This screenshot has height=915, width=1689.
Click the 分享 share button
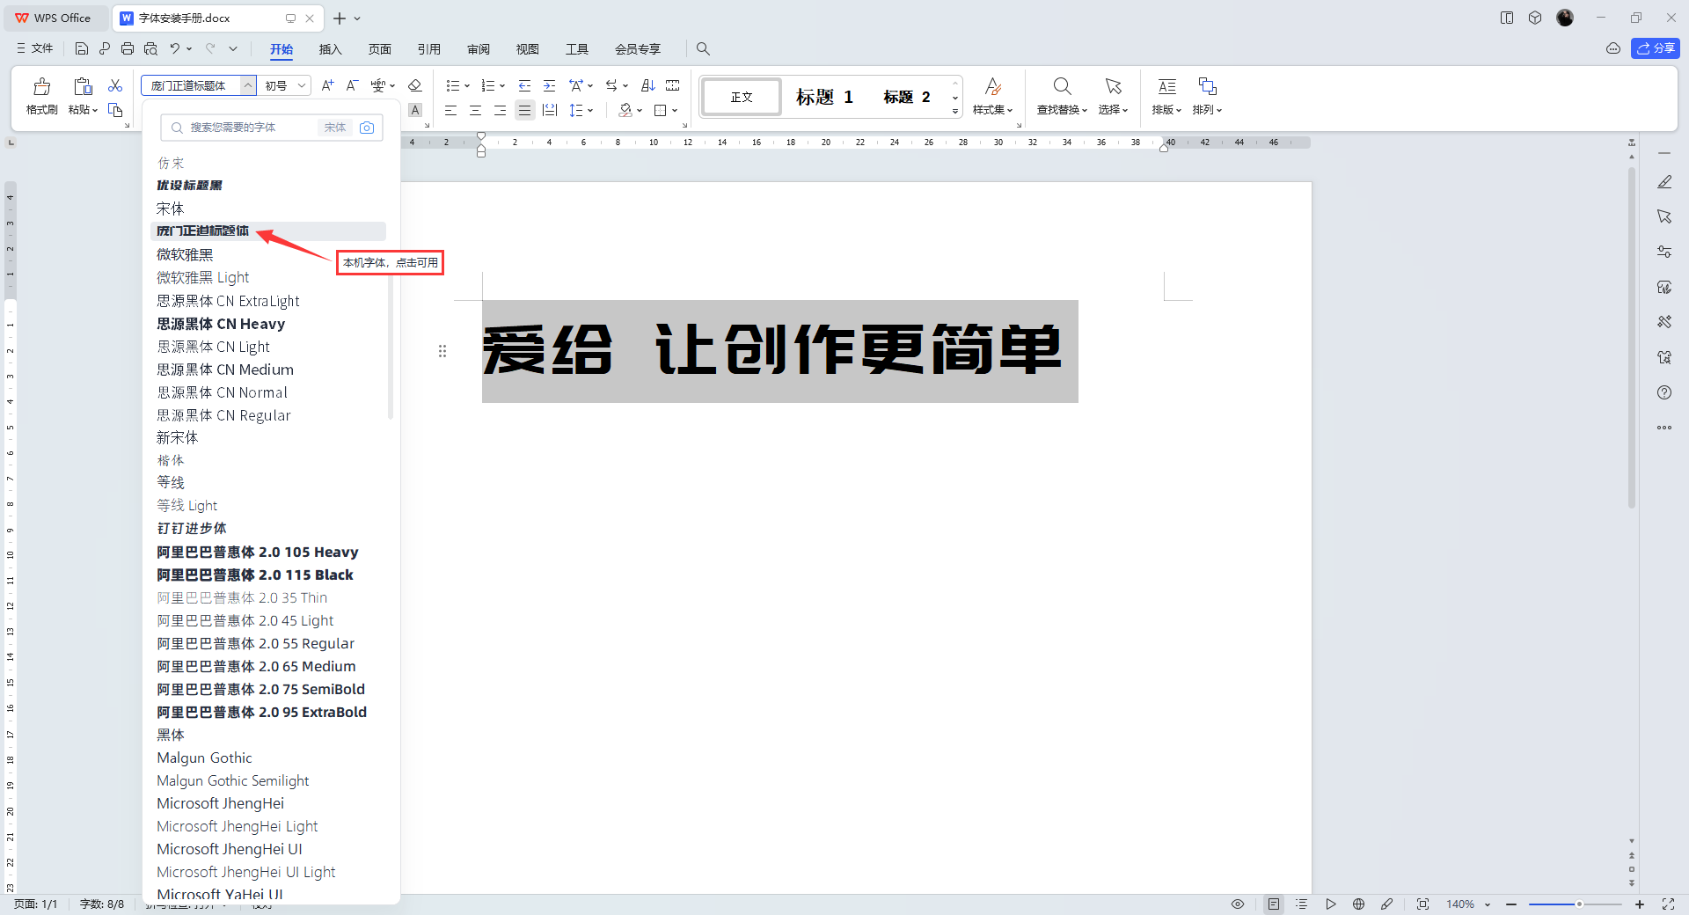click(1656, 48)
